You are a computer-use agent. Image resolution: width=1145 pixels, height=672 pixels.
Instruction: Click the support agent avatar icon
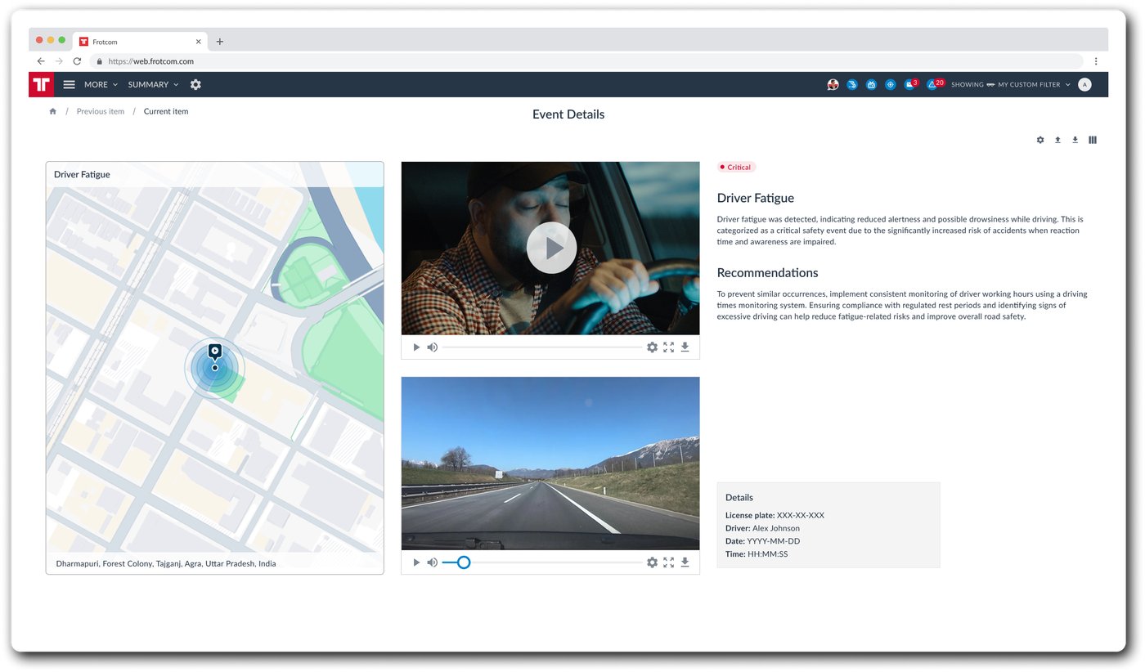tap(833, 84)
